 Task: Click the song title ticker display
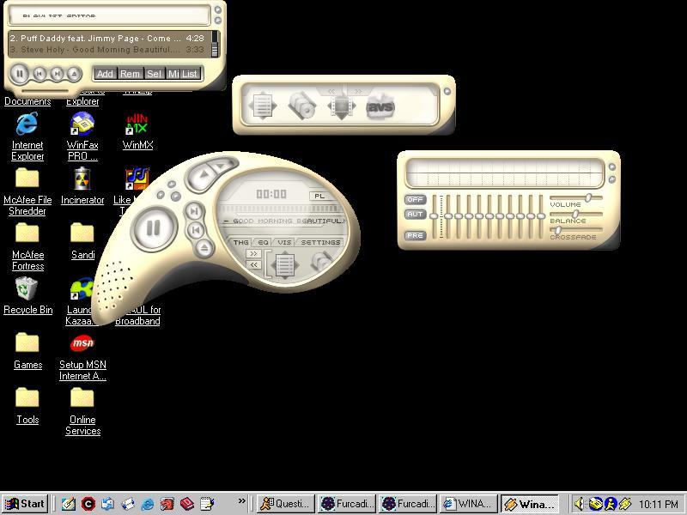(285, 221)
